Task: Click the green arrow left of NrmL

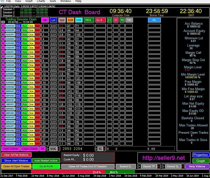Action: (48, 149)
